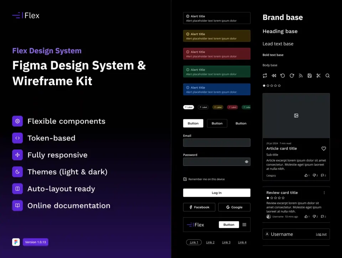
Task: Click the redo clockwise arrow icon
Action: (x=291, y=75)
